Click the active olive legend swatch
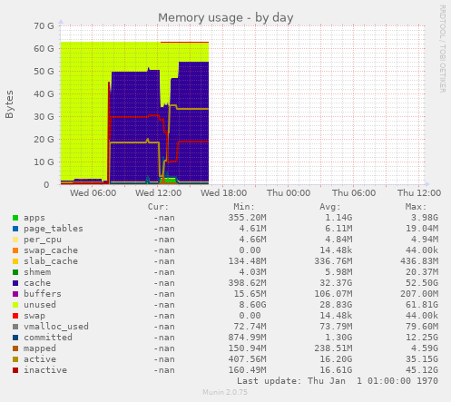The width and height of the screenshot is (451, 402). point(15,359)
